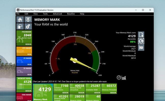Click the hardware card icon
Viewport: 165px width, 101px height.
141,48
